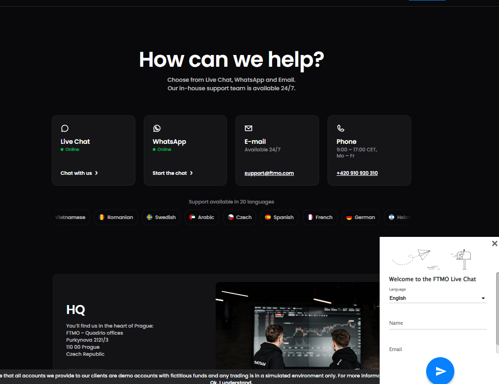
Task: Select the Czech language chip
Action: 240,218
